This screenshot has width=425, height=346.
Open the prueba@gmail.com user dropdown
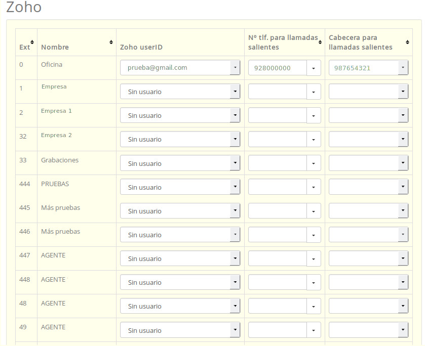[235, 67]
